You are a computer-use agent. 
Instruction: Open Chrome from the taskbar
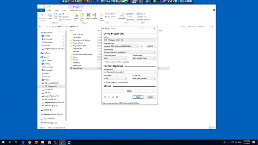point(29,142)
